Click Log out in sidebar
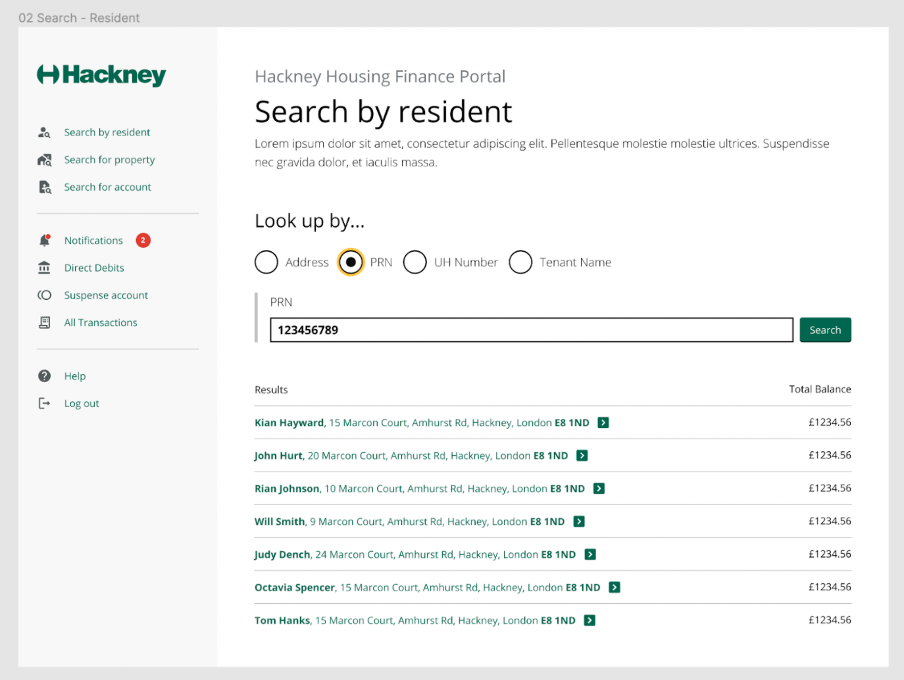Screen dimensions: 904x680 [82, 404]
